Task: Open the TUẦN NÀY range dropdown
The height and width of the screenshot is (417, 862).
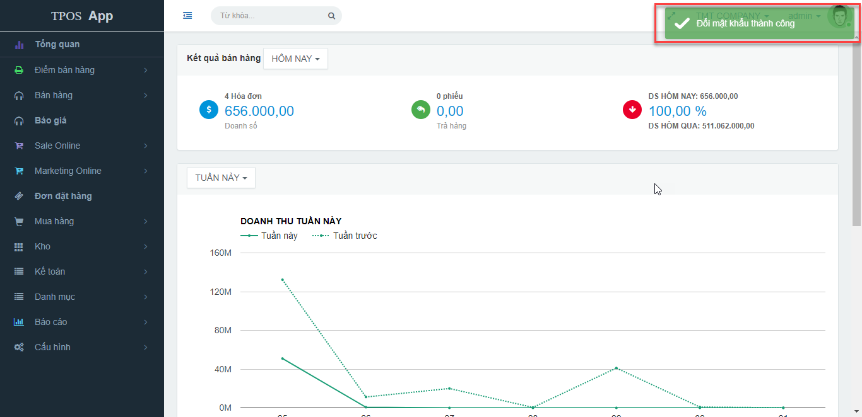Action: pyautogui.click(x=221, y=178)
